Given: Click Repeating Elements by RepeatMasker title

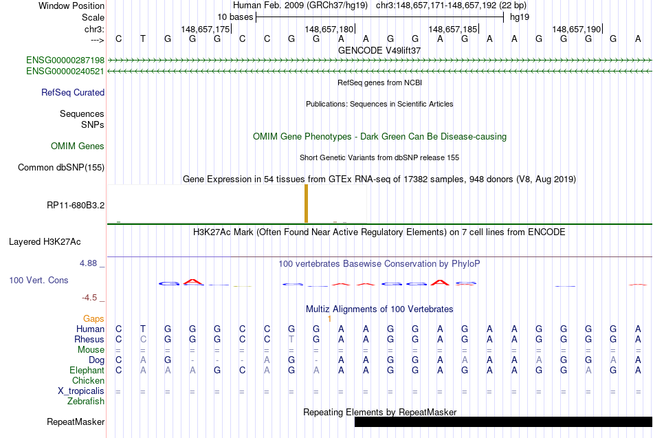Looking at the screenshot, I should point(379,413).
